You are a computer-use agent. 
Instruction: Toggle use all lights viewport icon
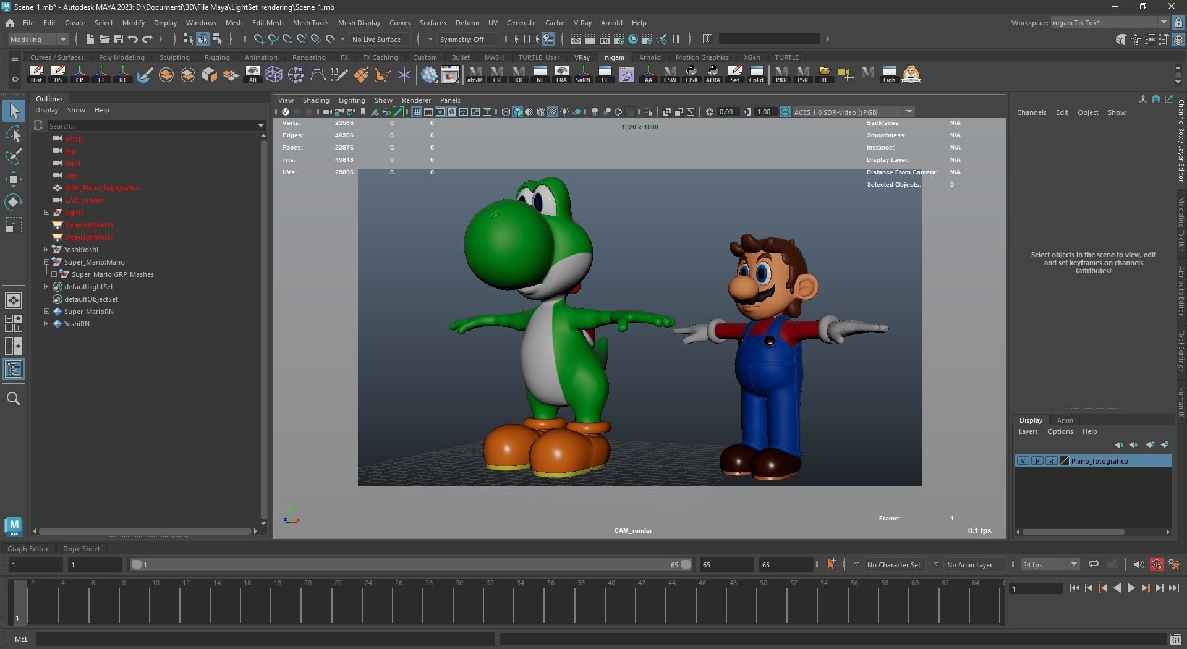[565, 112]
